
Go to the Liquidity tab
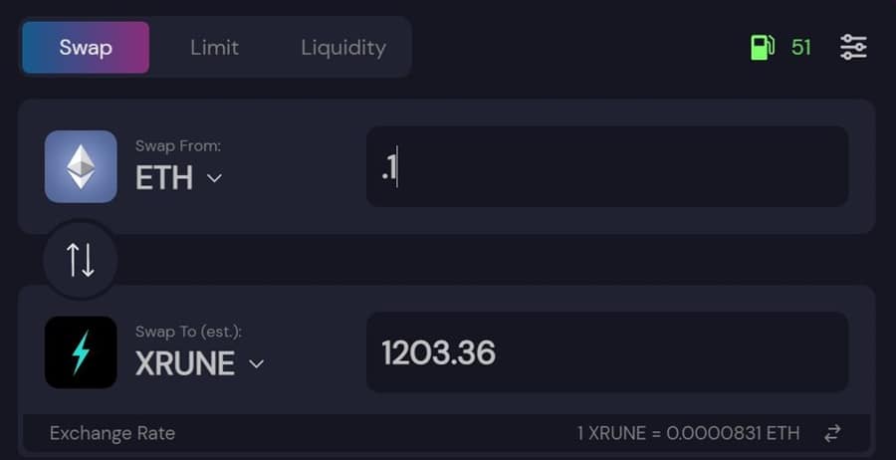(343, 48)
